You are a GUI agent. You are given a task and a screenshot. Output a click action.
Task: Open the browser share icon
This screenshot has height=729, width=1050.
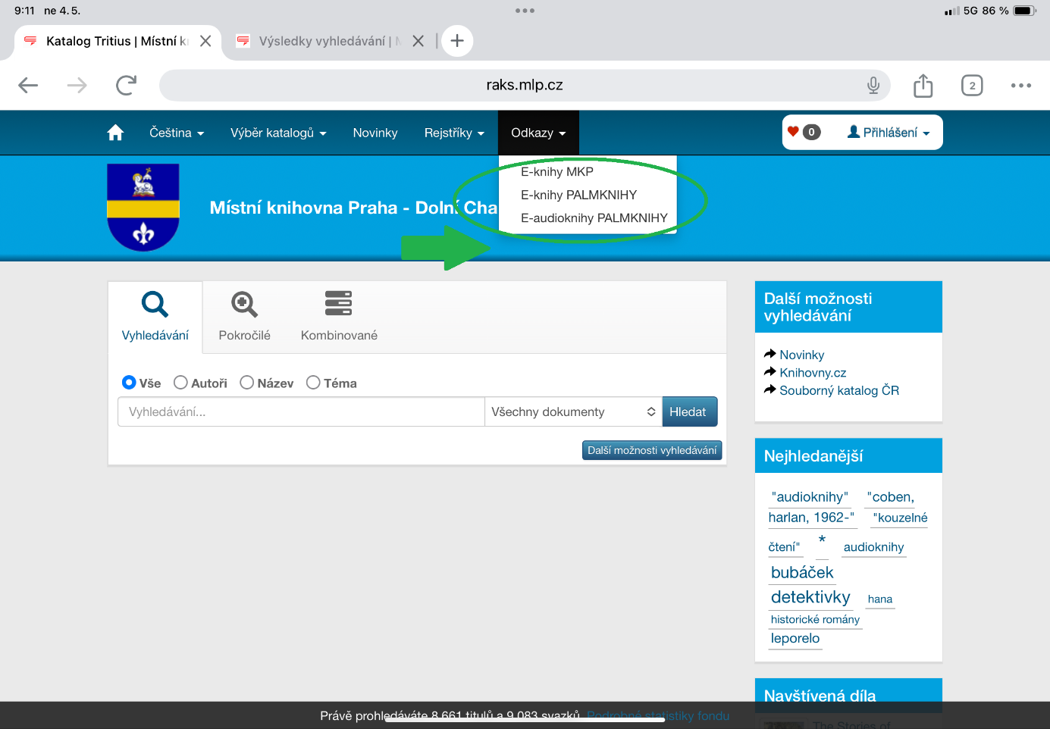(x=923, y=86)
